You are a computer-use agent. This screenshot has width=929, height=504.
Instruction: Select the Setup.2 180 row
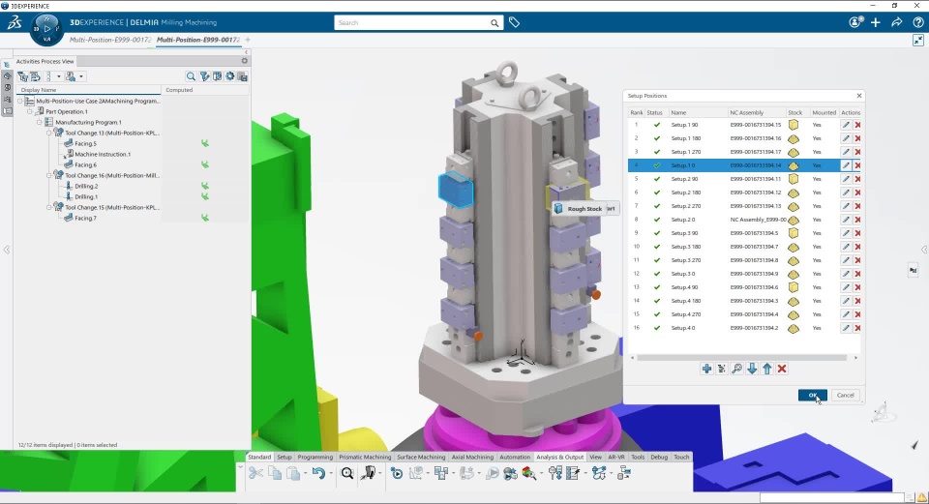pyautogui.click(x=745, y=193)
